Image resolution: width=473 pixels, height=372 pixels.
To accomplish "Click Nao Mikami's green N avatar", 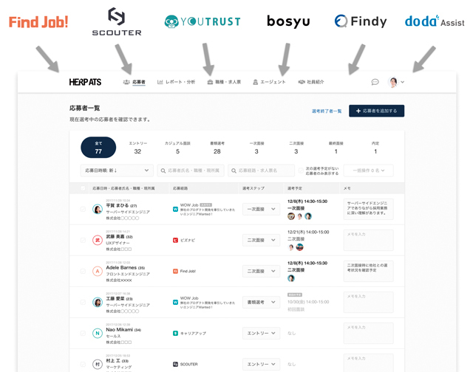I will [x=98, y=333].
